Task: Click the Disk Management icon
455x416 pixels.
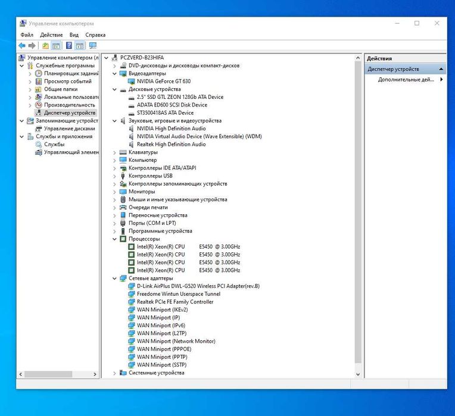Action: [39, 129]
